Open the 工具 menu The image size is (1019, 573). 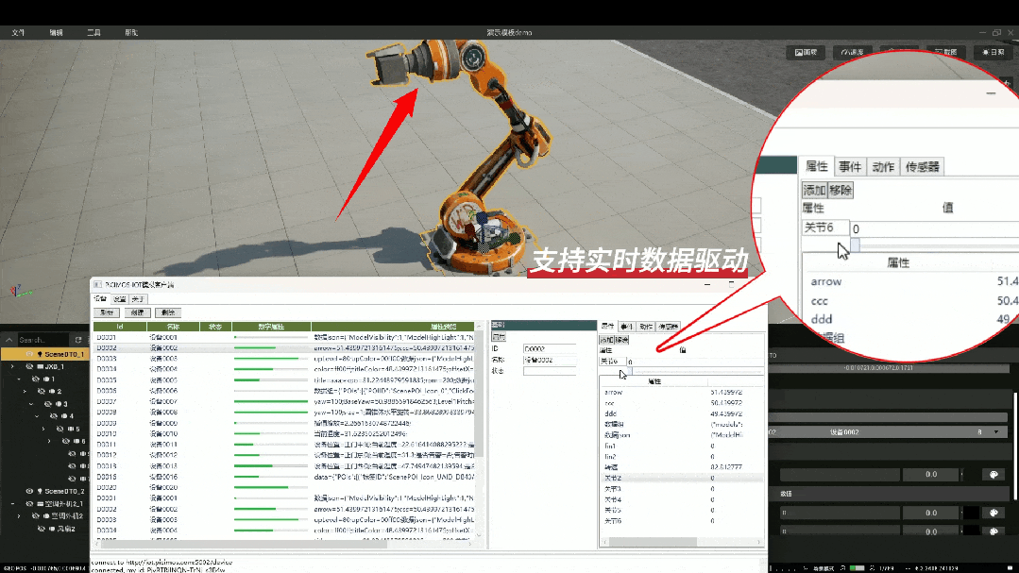coord(93,32)
